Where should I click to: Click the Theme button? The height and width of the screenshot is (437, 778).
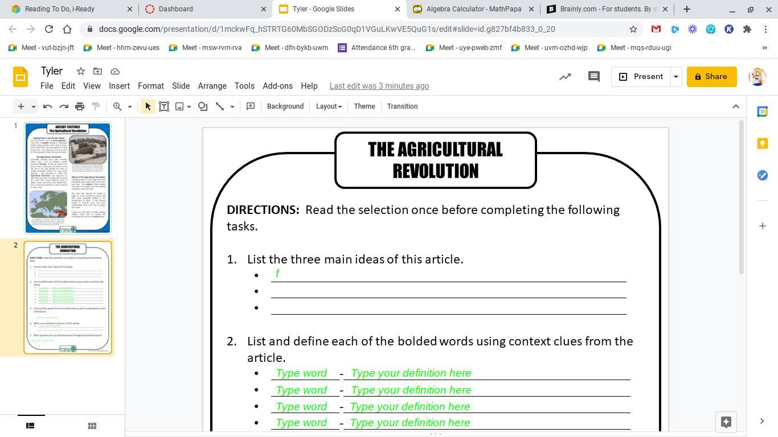[365, 106]
